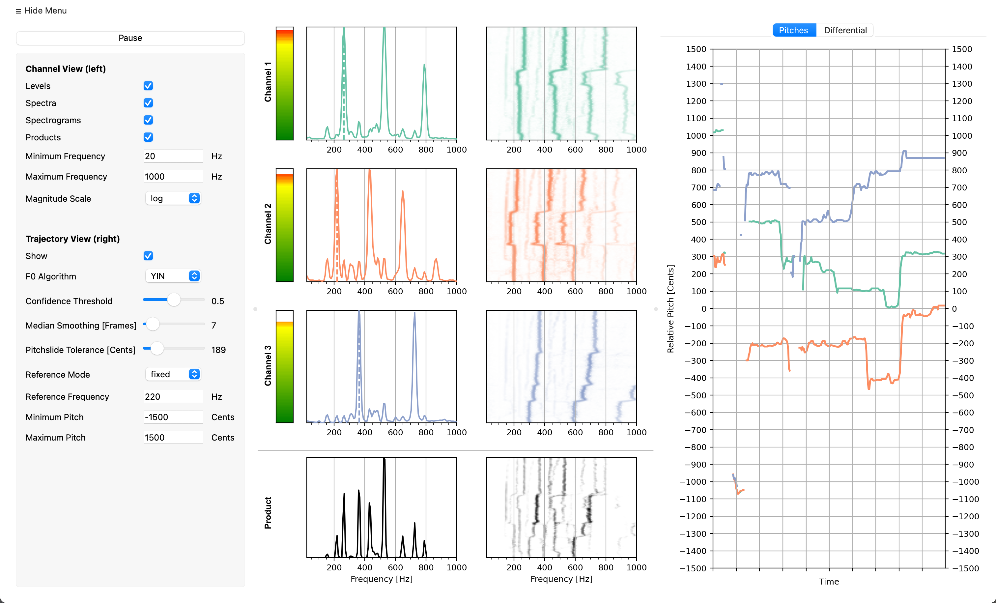The image size is (996, 603).
Task: Click the Reference Mode stepper arrows
Action: click(194, 374)
